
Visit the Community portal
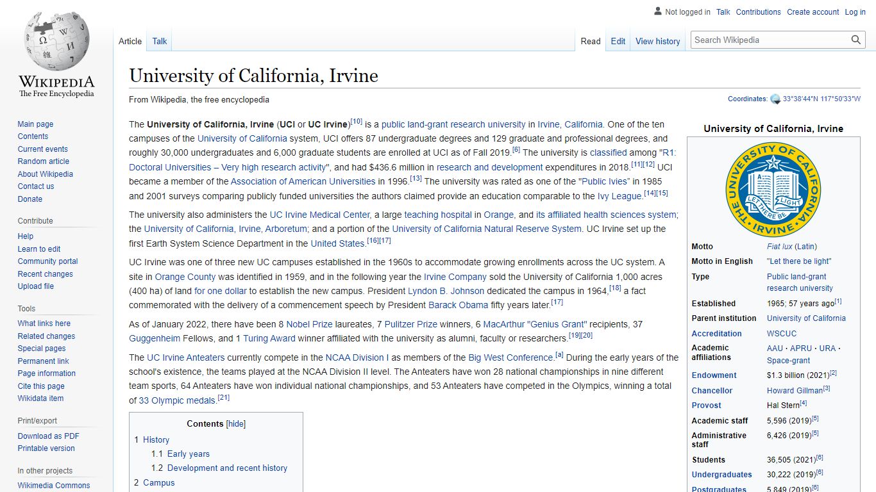click(x=47, y=261)
